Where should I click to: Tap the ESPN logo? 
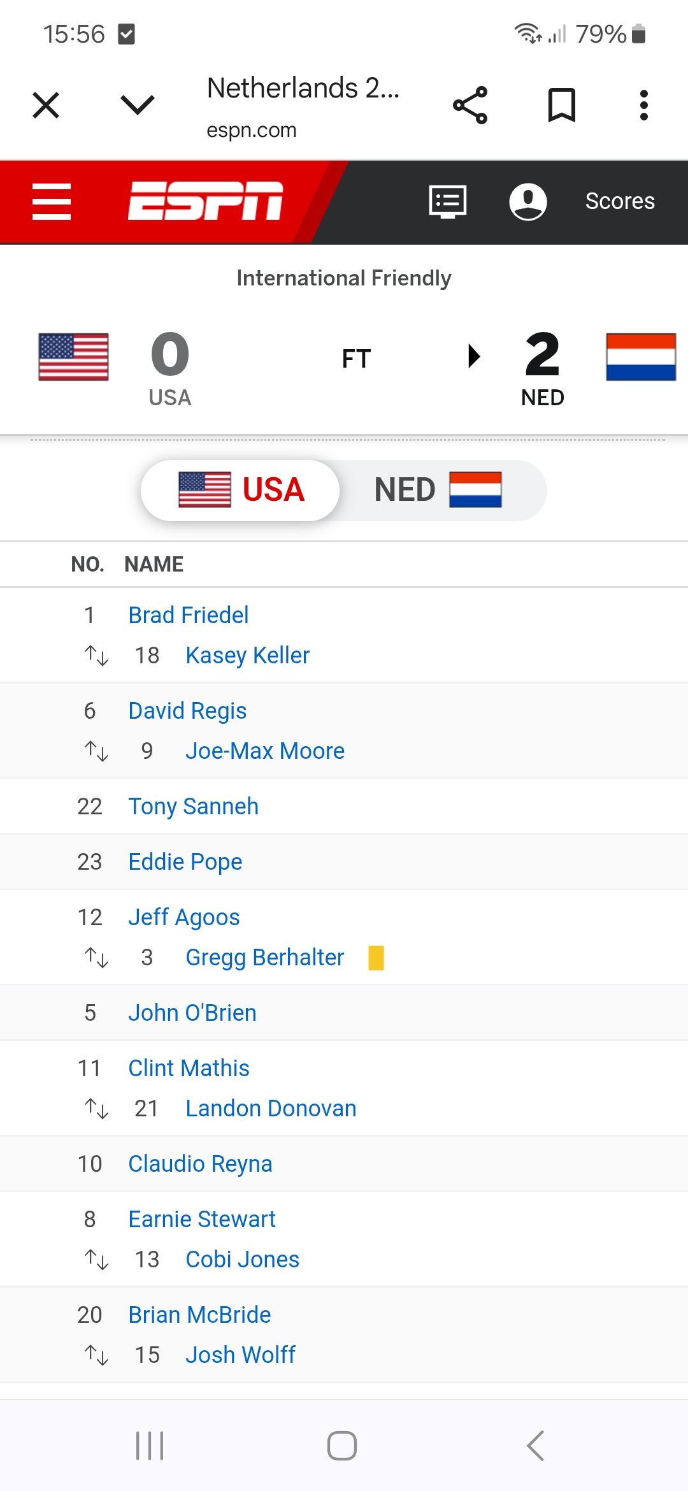[205, 201]
